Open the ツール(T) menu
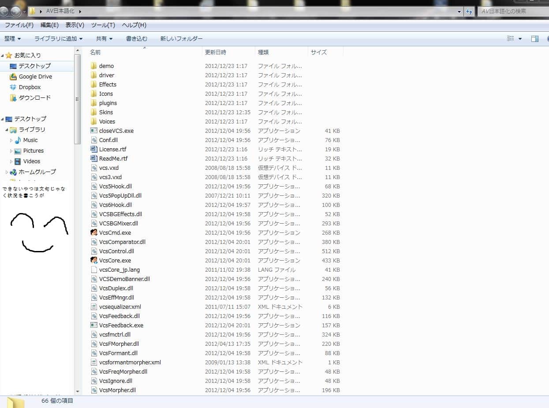Screen dimensions: 549x408 [103, 25]
